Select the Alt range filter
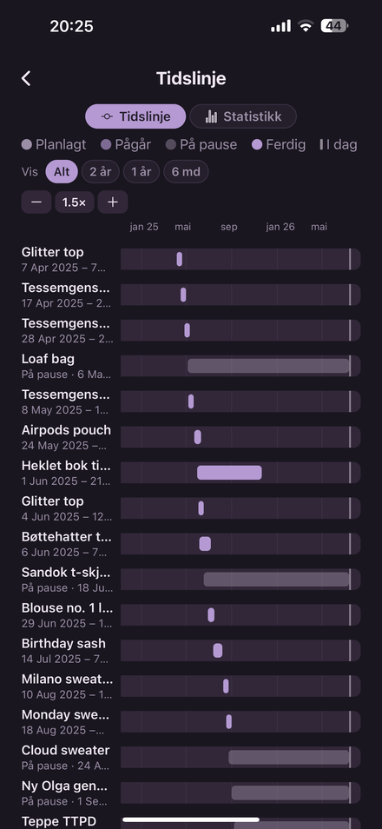The height and width of the screenshot is (829, 382). coord(62,172)
